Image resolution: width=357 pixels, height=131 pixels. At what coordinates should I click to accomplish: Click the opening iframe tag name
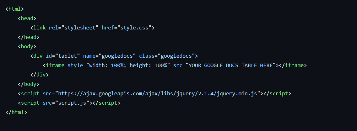point(55,65)
